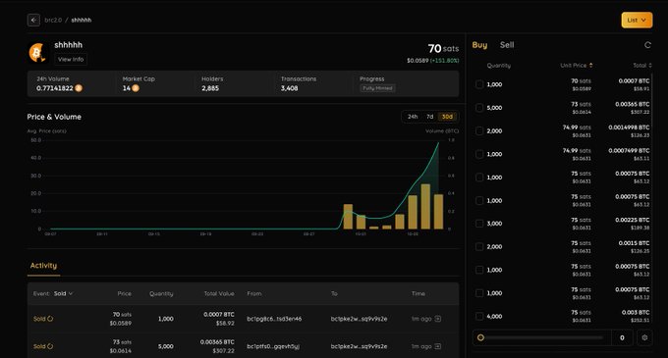Image resolution: width=668 pixels, height=358 pixels.
Task: Click recipient address in 73 sats row
Action: 359,346
